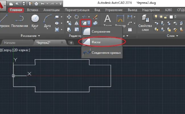Open the red A application menu

[2, 6]
